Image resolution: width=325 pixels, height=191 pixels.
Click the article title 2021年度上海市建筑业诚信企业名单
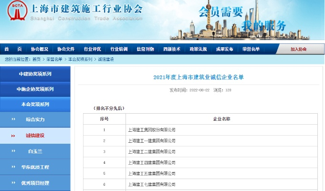pos(199,77)
